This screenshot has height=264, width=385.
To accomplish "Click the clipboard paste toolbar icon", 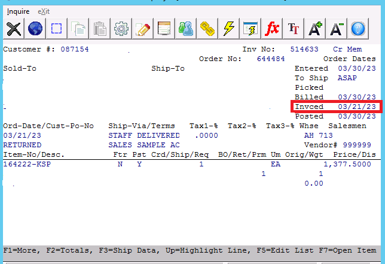I will point(100,29).
